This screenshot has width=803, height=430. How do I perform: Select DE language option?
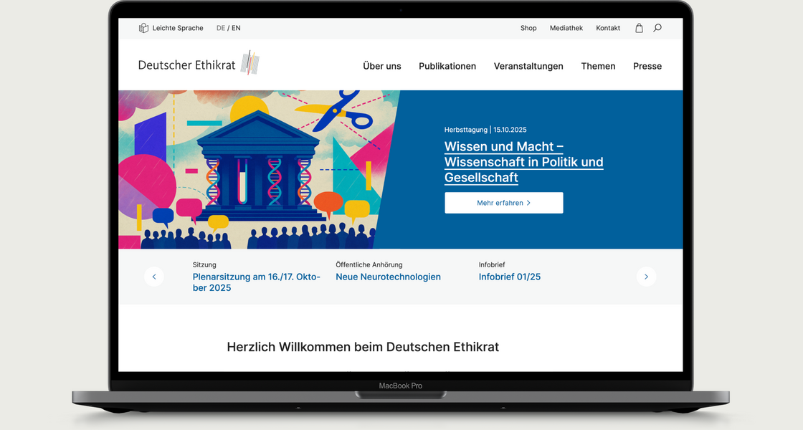coord(221,28)
